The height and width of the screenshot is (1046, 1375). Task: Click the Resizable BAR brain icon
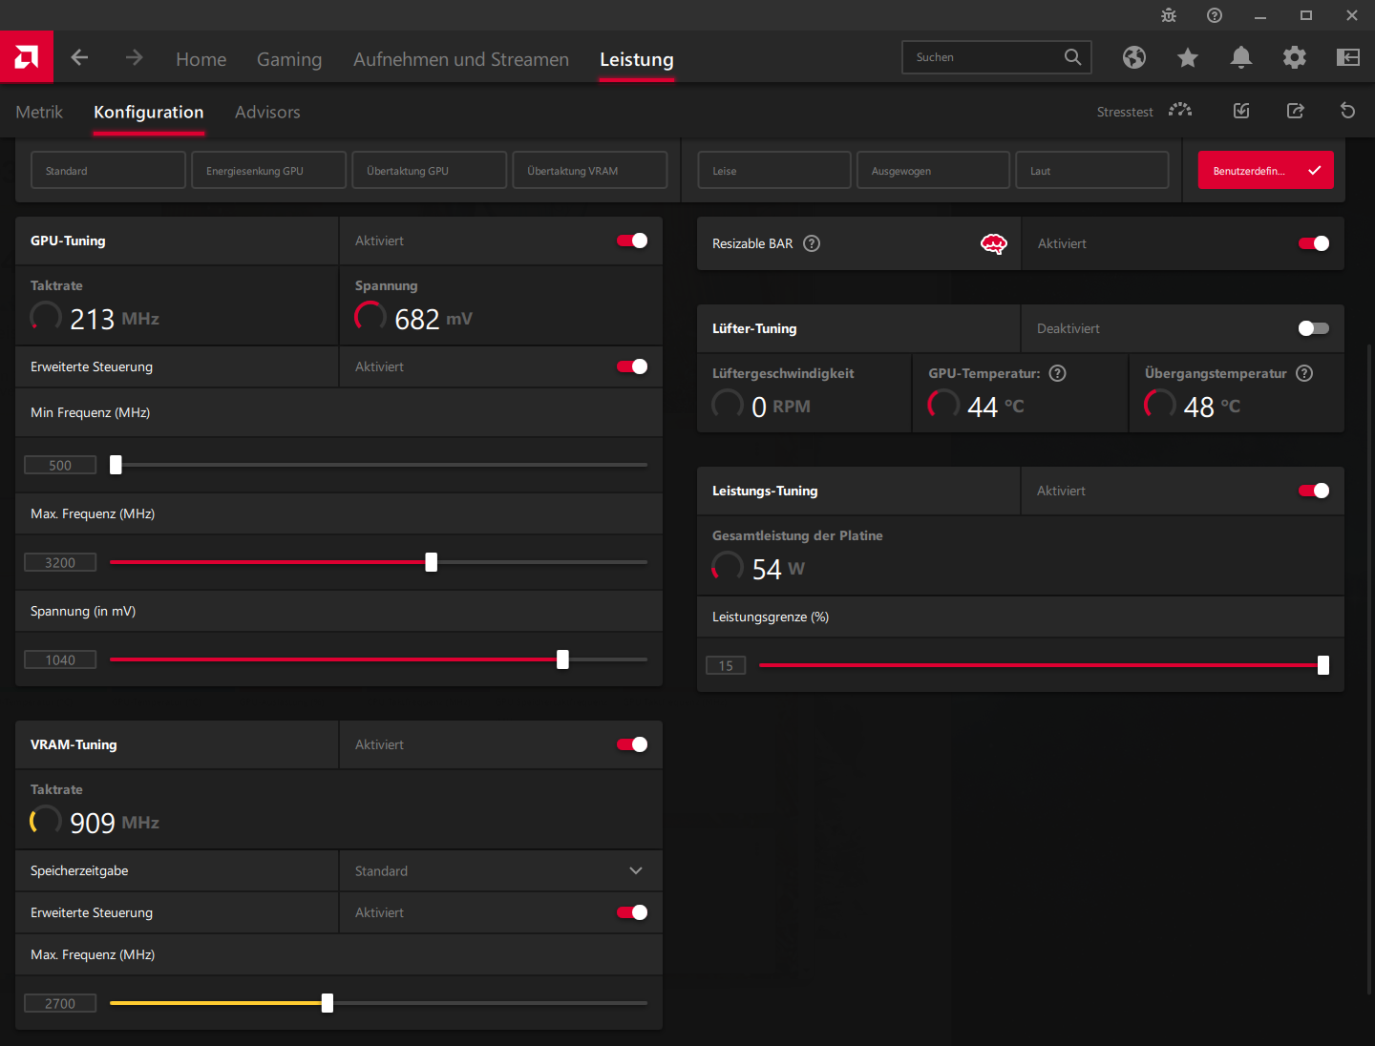tap(994, 244)
